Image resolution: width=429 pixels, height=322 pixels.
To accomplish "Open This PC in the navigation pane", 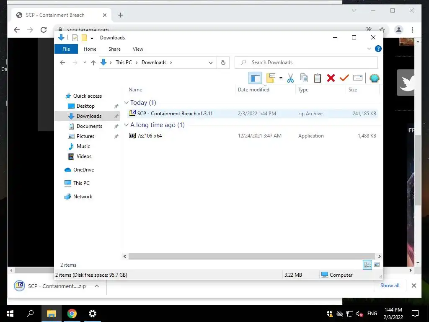I will click(x=81, y=183).
